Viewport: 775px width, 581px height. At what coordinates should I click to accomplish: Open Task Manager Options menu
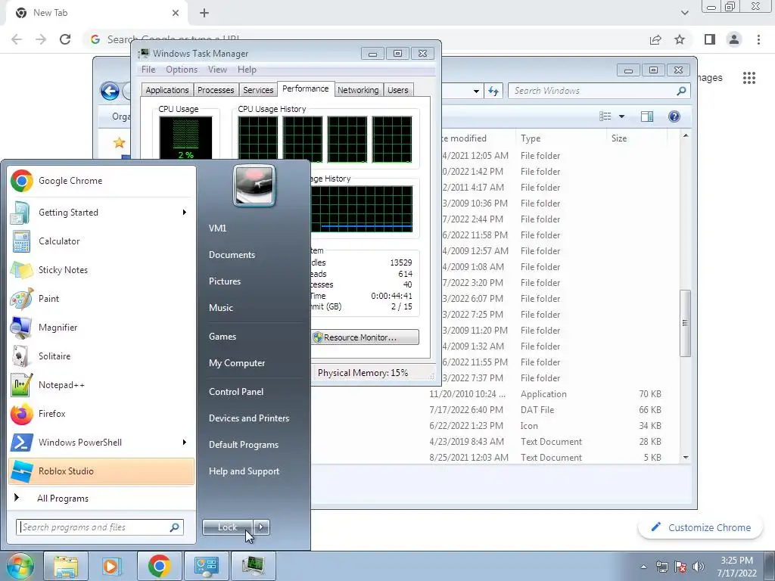[x=182, y=70]
